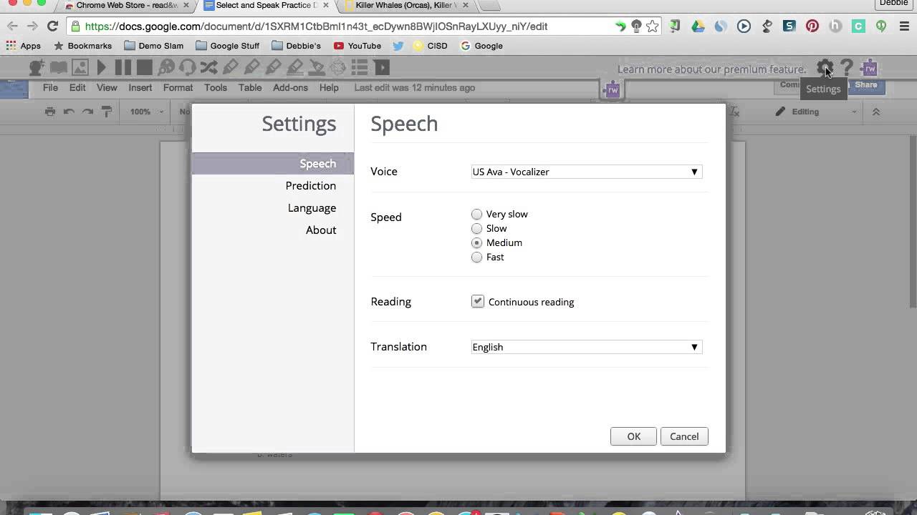The height and width of the screenshot is (515, 917).
Task: Select the Very slow speed option
Action: point(477,214)
